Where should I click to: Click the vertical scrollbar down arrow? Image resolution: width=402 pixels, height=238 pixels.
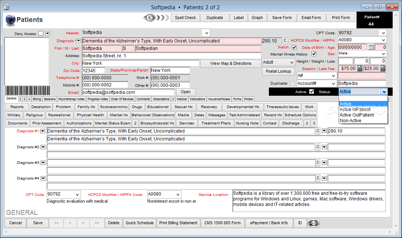click(396, 226)
